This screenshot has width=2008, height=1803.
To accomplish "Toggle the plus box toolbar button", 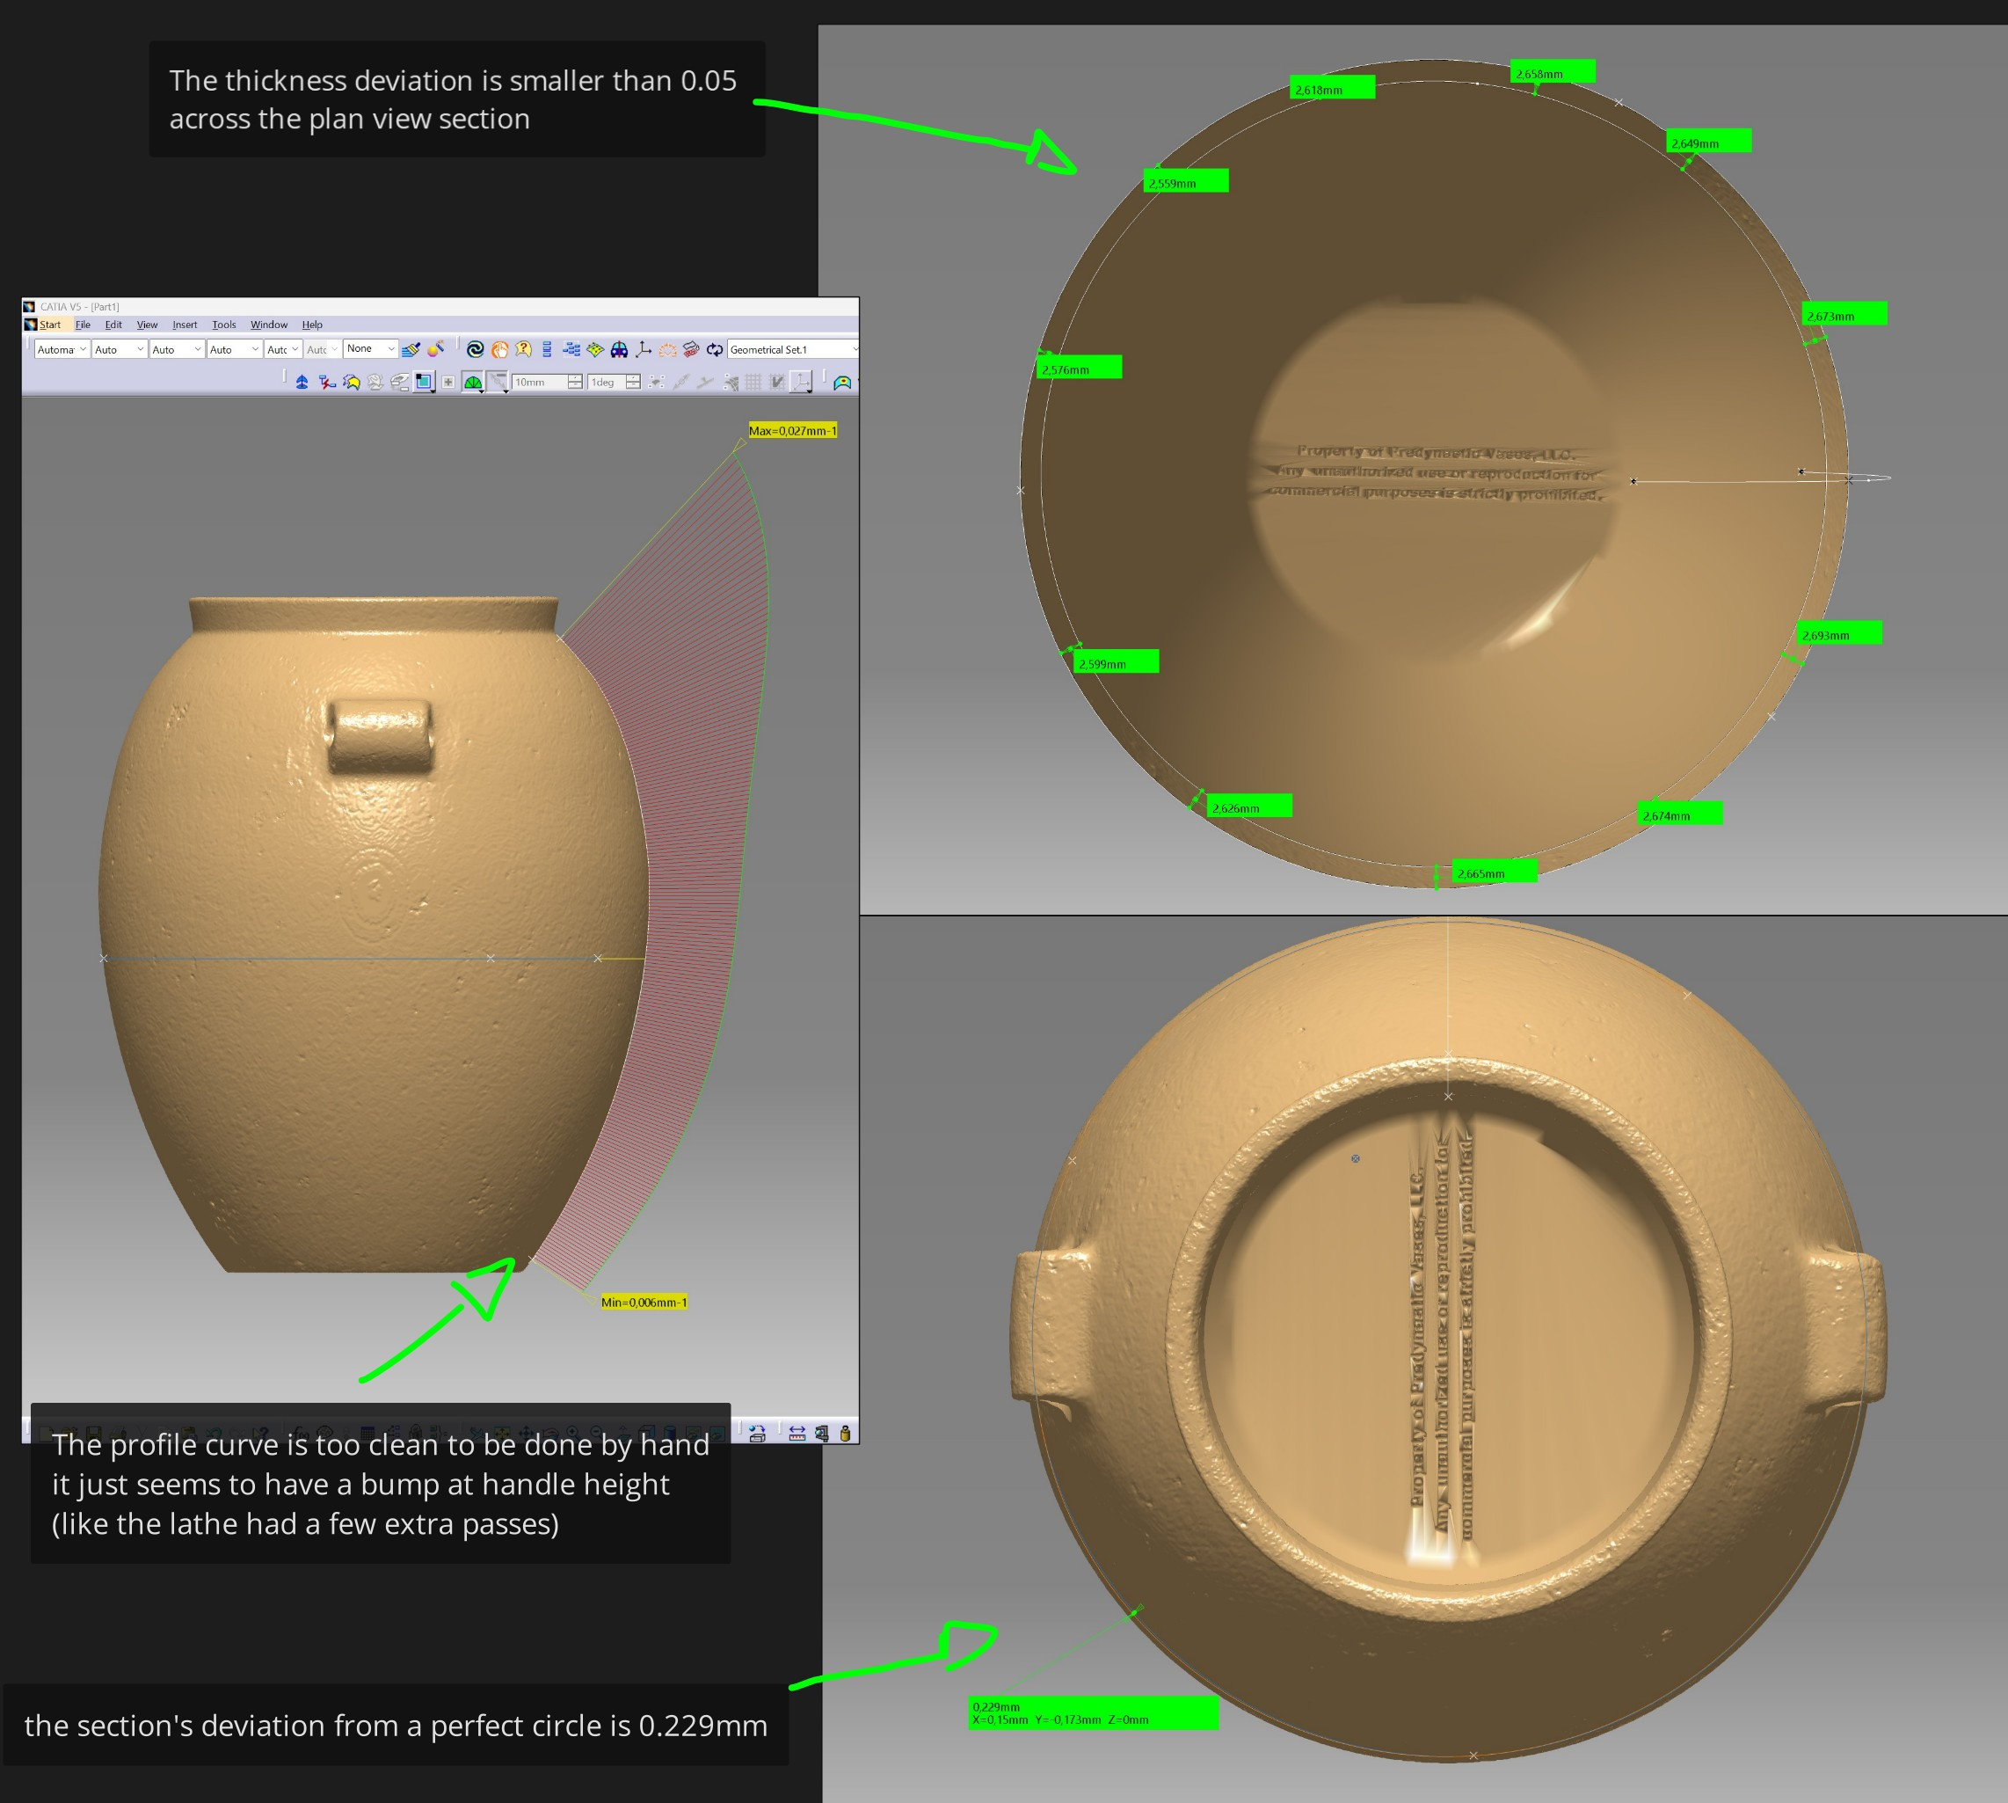I will pyautogui.click(x=448, y=383).
